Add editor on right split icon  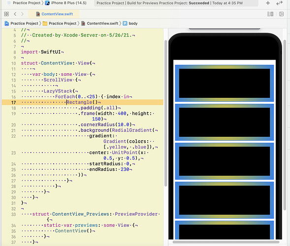click(281, 14)
